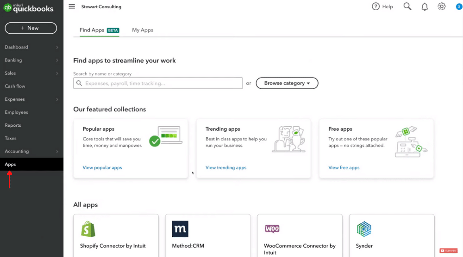This screenshot has height=257, width=463.
Task: Click the Help text link
Action: click(x=388, y=6)
